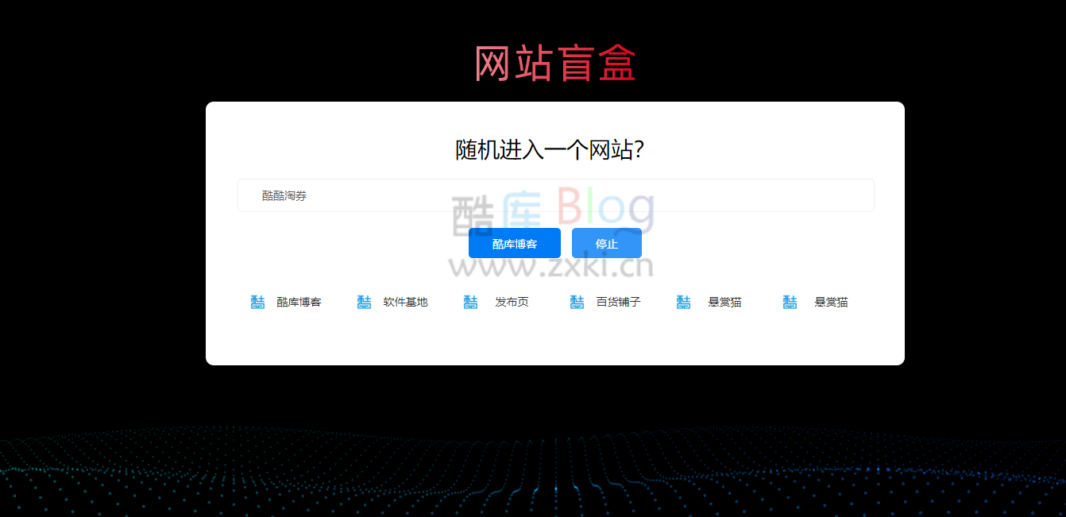Click the 酷 icon beside the last 悬赏猫 entry
1066x517 pixels.
click(790, 301)
